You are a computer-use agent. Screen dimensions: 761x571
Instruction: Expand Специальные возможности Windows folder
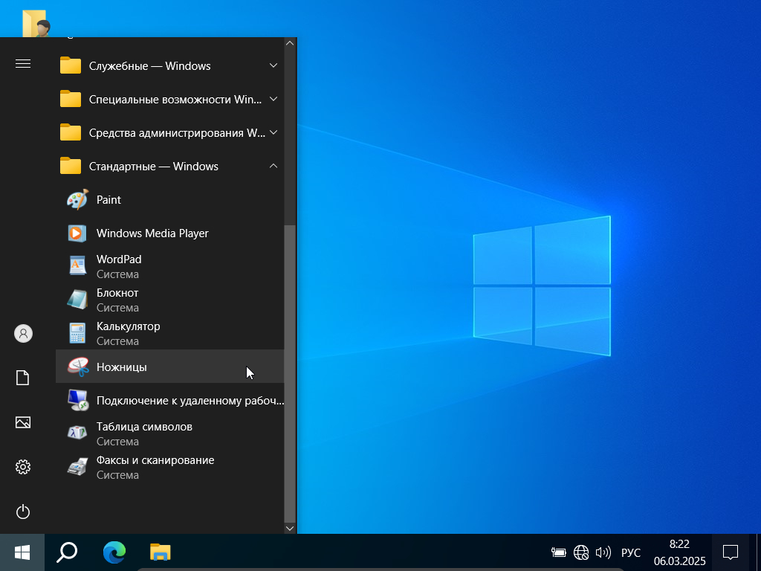(x=175, y=100)
